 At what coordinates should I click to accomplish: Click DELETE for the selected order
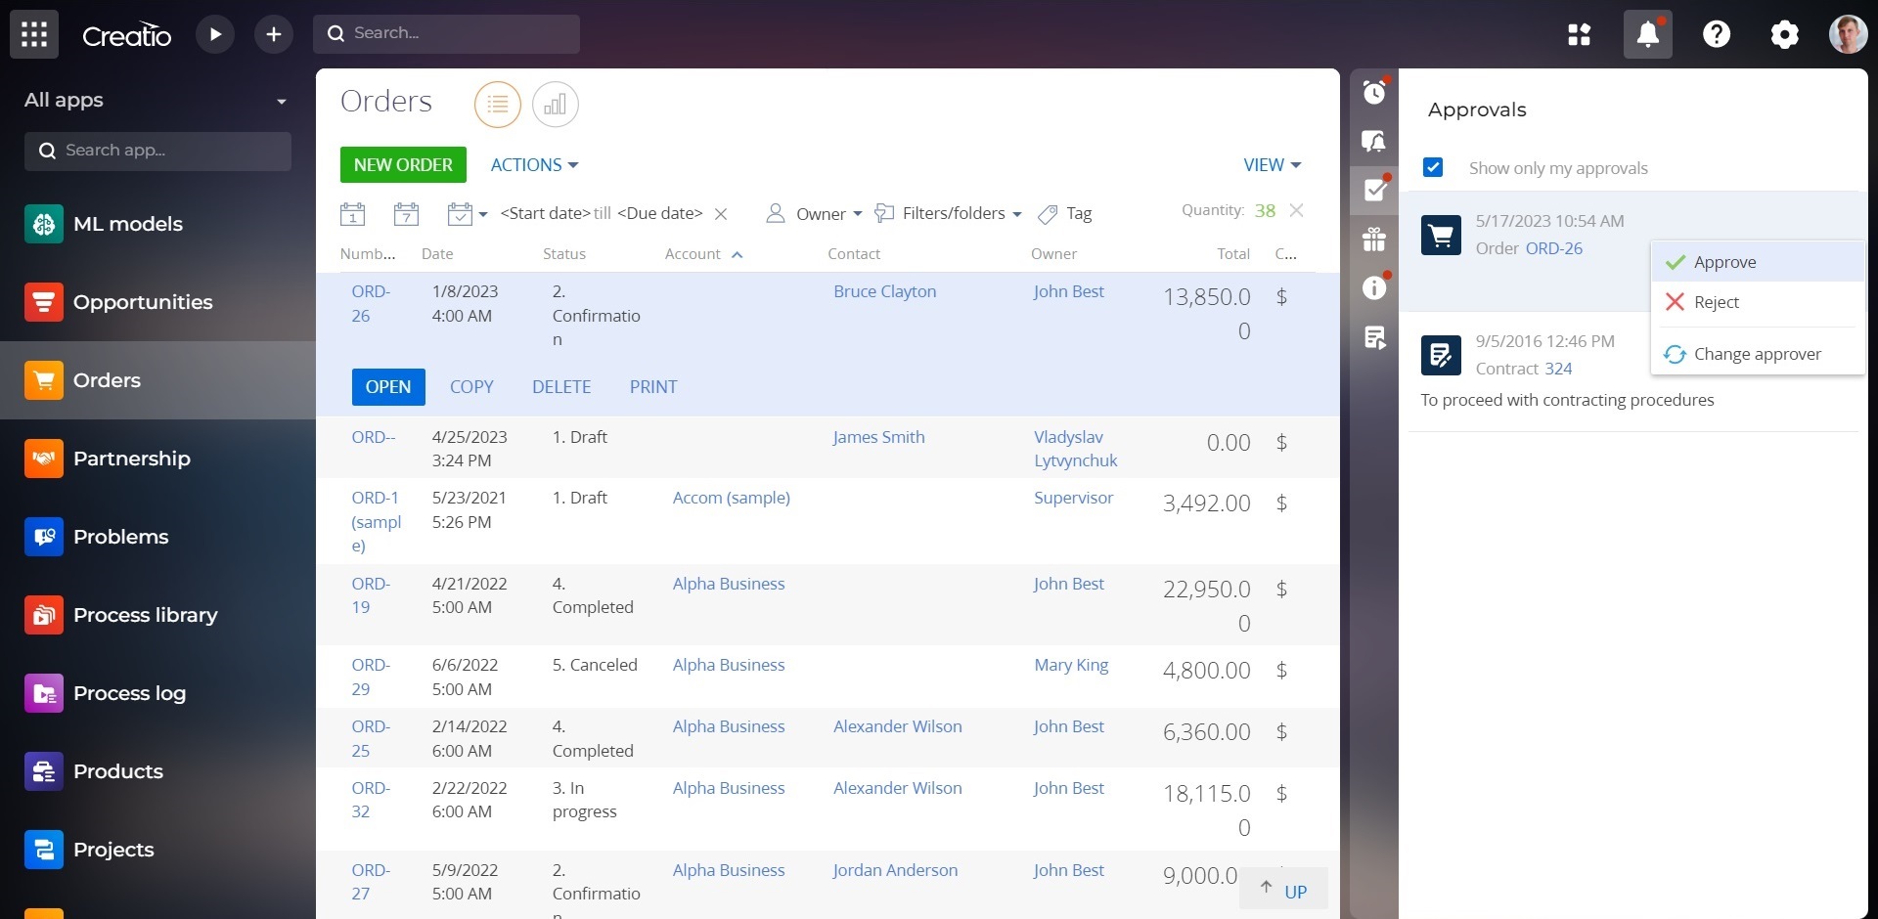[x=561, y=386]
